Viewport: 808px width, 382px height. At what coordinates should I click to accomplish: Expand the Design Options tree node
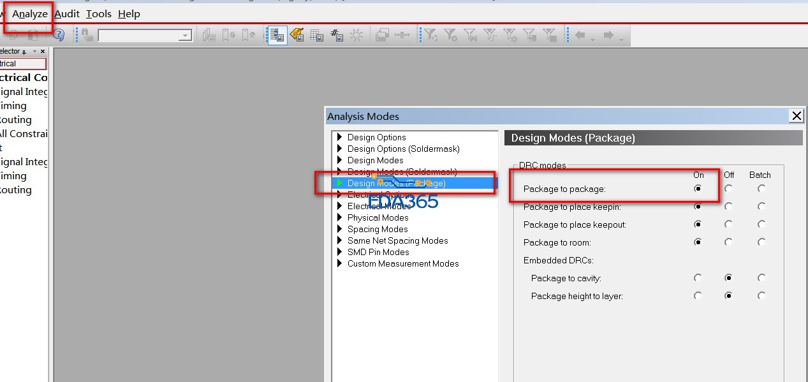coord(340,137)
